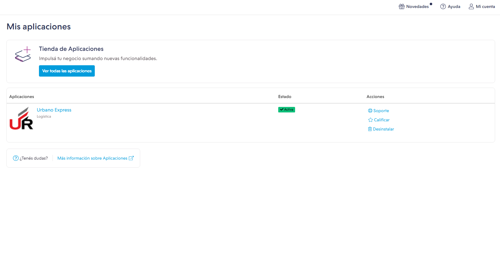
Task: Click the green Activa status badge
Action: click(x=287, y=110)
